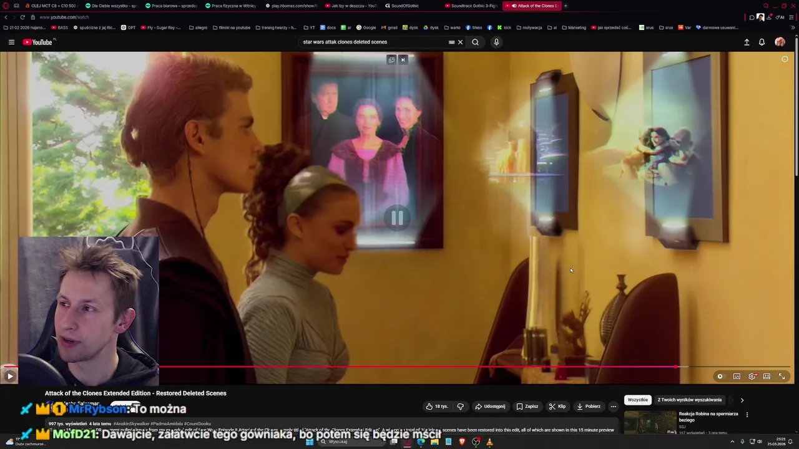Go back in browser history

[x=6, y=17]
